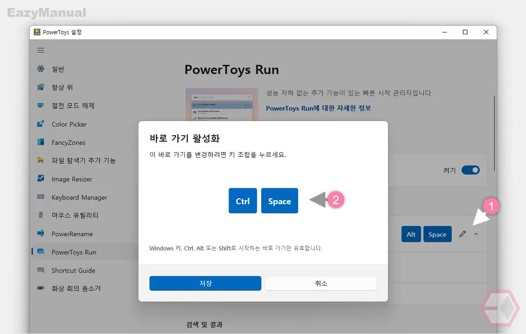The width and height of the screenshot is (526, 334).
Task: Open the hamburger navigation menu
Action: pyautogui.click(x=41, y=50)
